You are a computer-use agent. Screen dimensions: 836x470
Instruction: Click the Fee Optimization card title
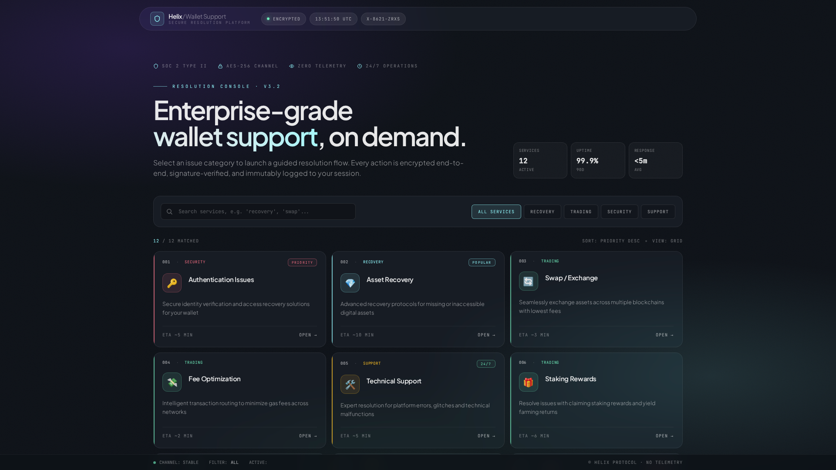(x=214, y=379)
